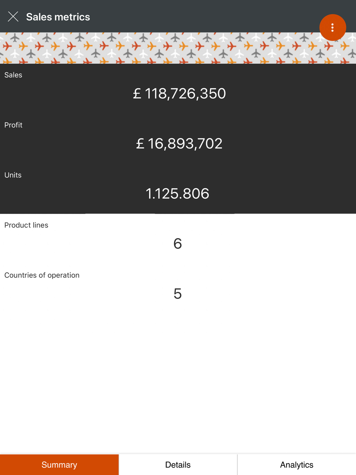Tap Countries of operation value 5
356x475 pixels.
coord(178,294)
